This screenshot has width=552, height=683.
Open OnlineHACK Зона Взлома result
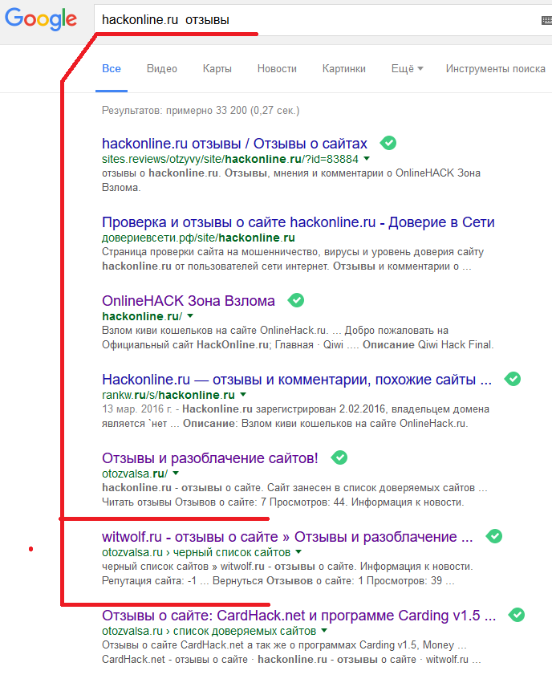tap(189, 300)
